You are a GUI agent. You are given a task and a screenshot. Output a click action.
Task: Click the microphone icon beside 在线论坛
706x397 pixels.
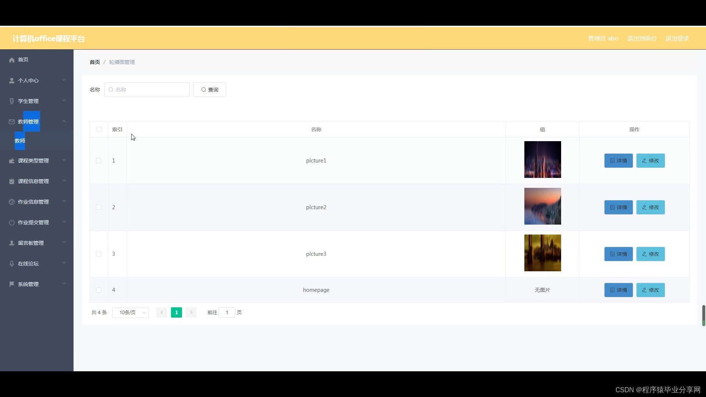[12, 264]
